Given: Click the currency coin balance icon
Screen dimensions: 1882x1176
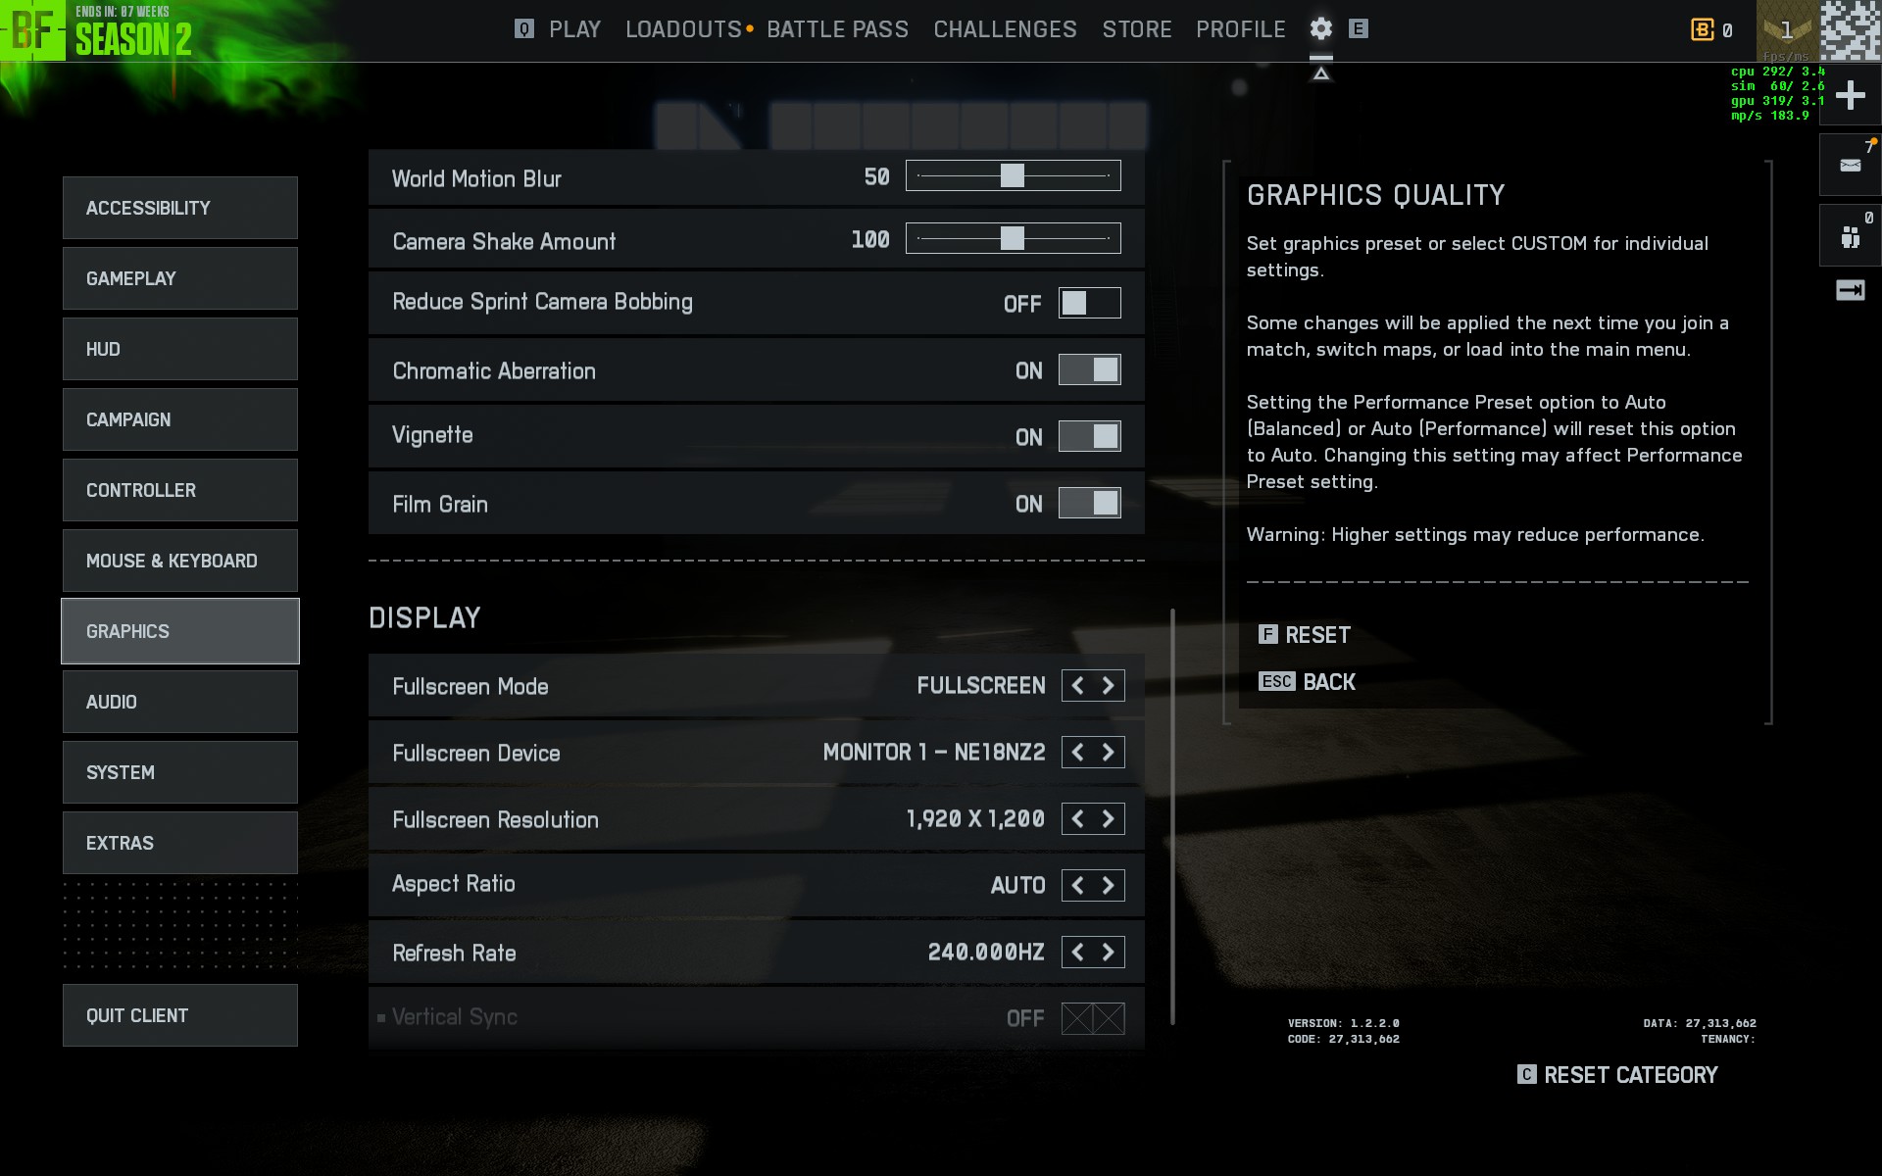Looking at the screenshot, I should (x=1703, y=30).
